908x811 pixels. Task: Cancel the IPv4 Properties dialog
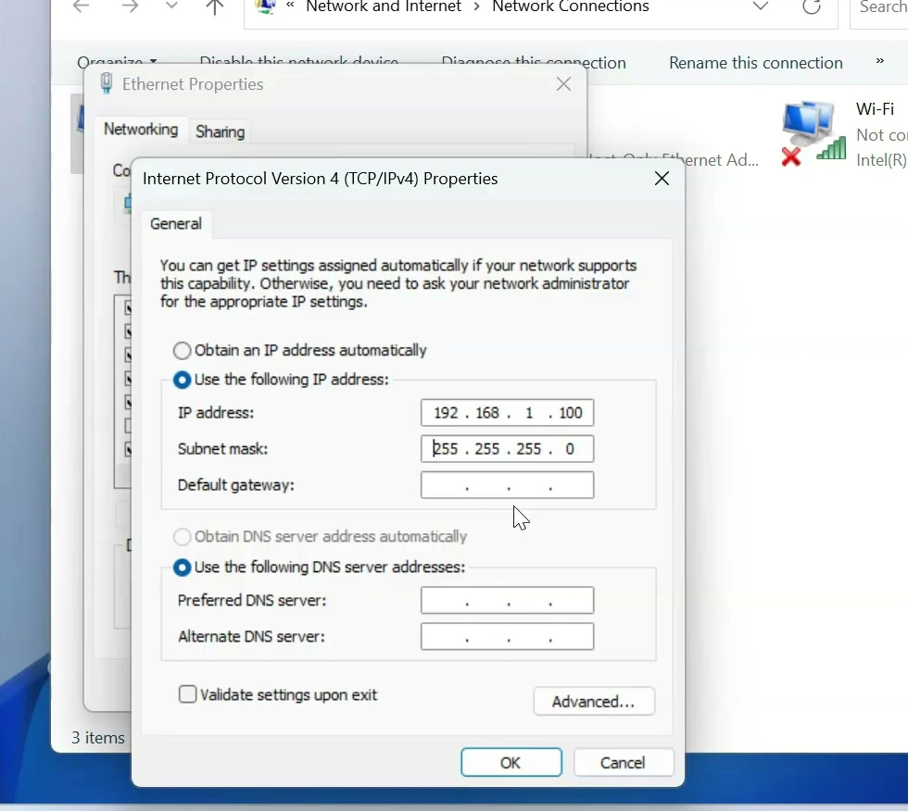coord(623,763)
